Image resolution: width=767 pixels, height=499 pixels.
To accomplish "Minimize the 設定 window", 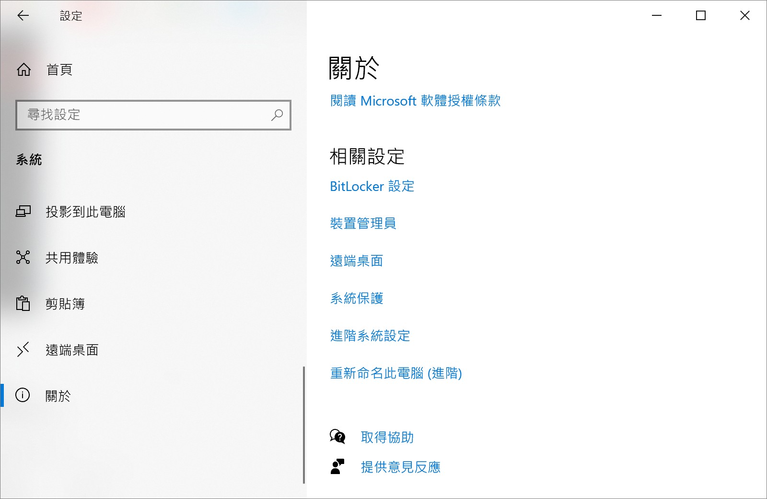I will tap(657, 16).
